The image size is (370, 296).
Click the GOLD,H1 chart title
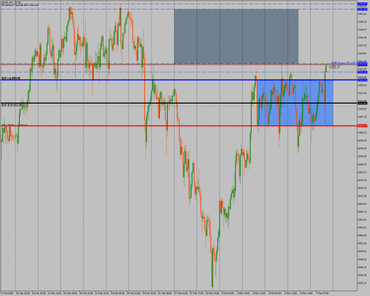pyautogui.click(x=11, y=2)
